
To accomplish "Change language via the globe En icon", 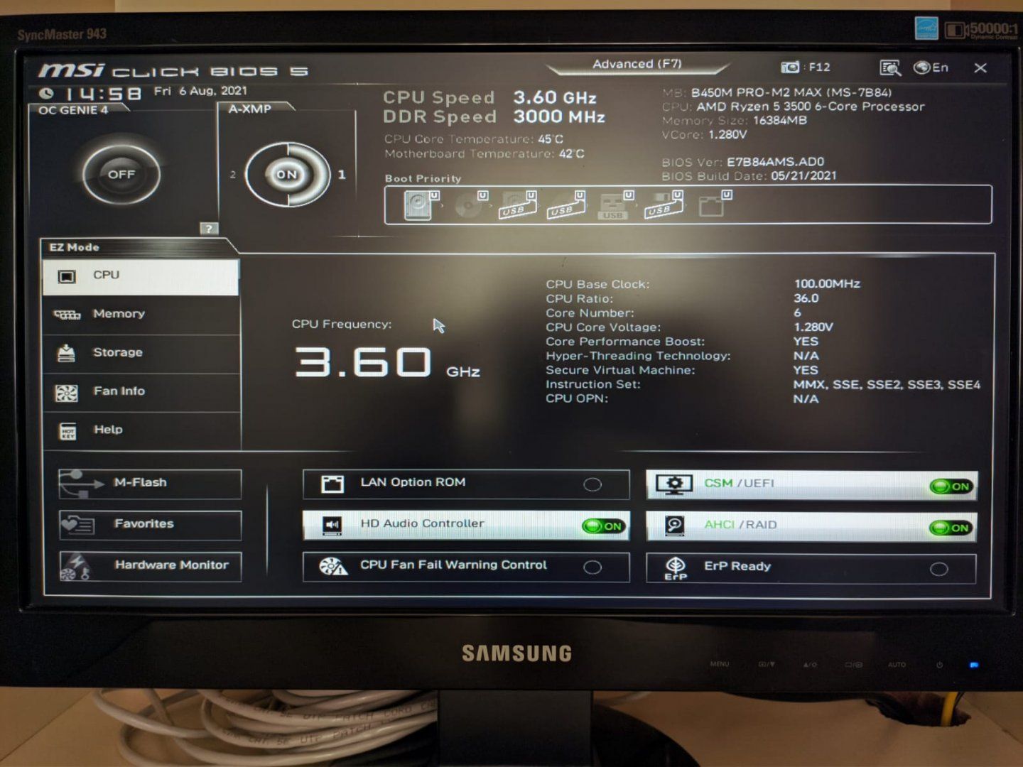I will pyautogui.click(x=931, y=67).
